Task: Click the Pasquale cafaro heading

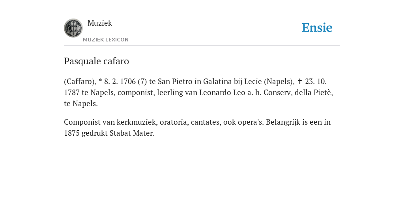Action: pos(96,61)
